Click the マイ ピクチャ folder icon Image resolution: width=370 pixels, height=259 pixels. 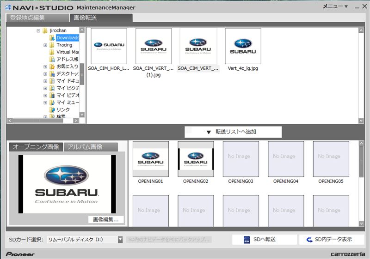[x=52, y=88]
